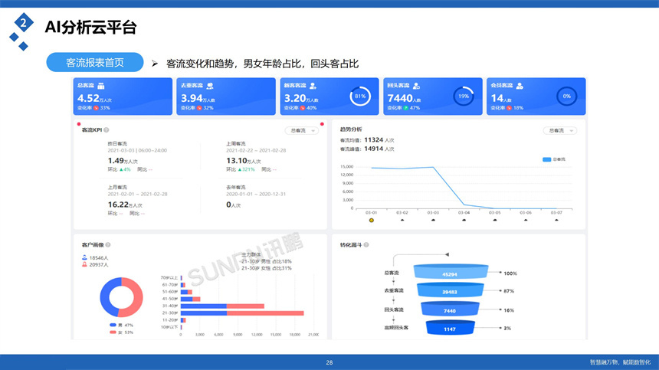Click the 1147 funnel layer

pyautogui.click(x=450, y=328)
